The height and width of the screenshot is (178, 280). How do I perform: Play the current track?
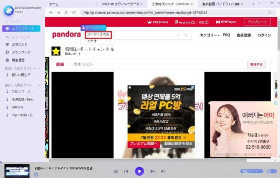(139, 171)
